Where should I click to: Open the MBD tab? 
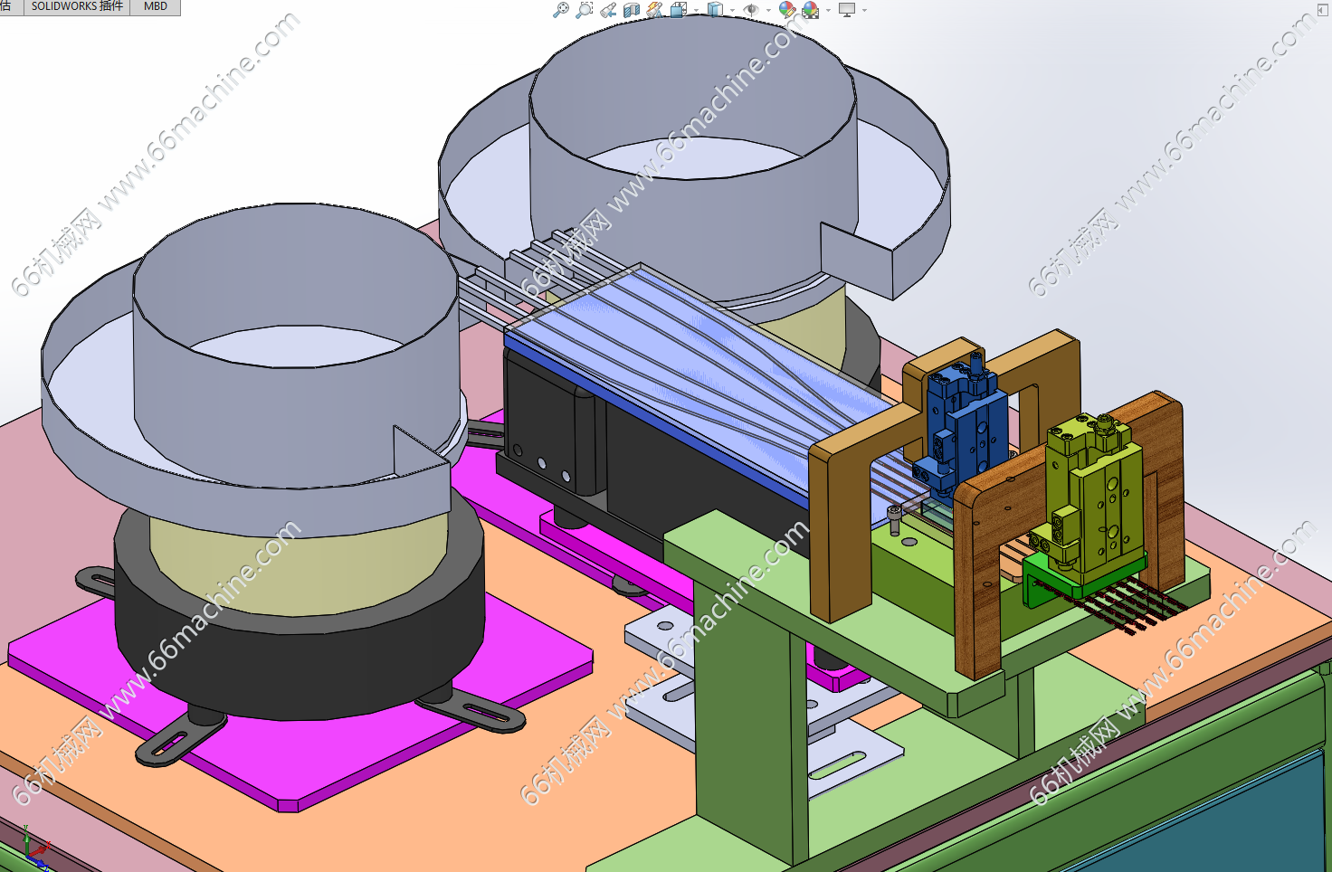[156, 6]
